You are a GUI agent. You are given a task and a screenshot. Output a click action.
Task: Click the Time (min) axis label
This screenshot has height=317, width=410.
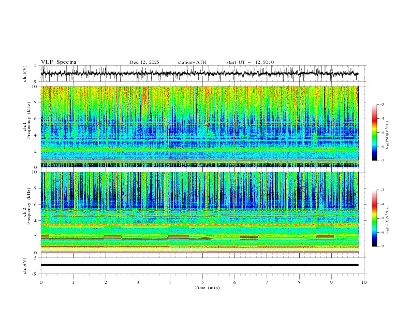tap(206, 287)
